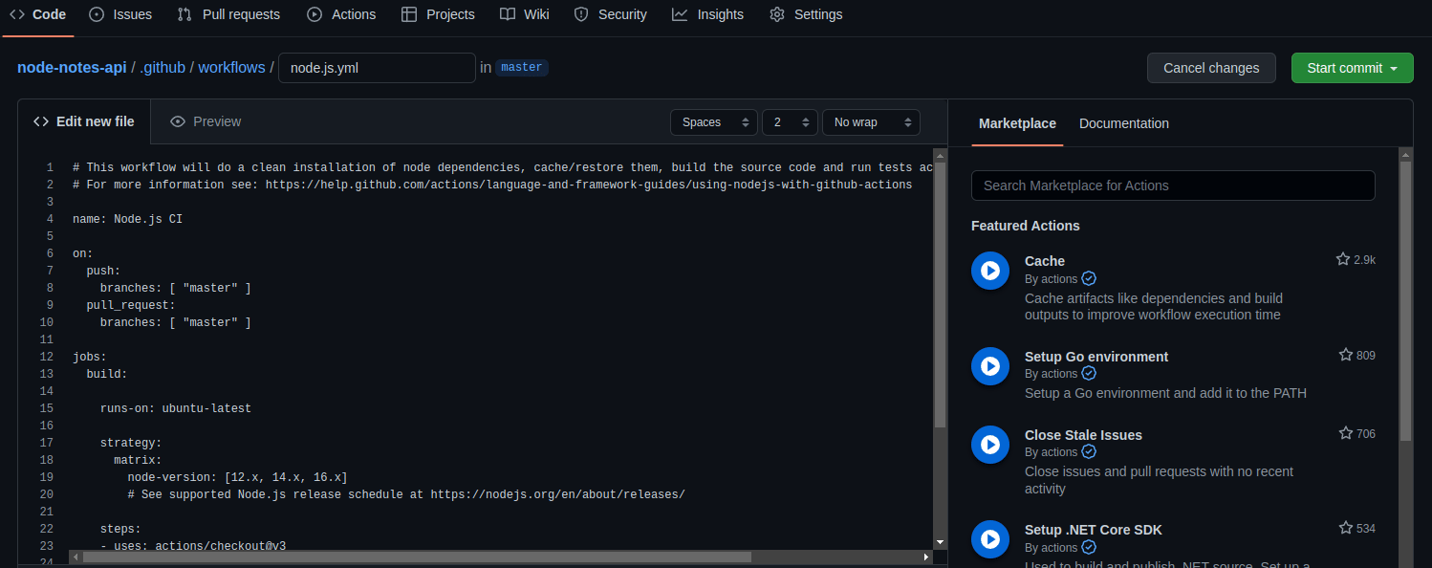
Task: Click the editor vertical scrollbar thumb
Action: [940, 295]
